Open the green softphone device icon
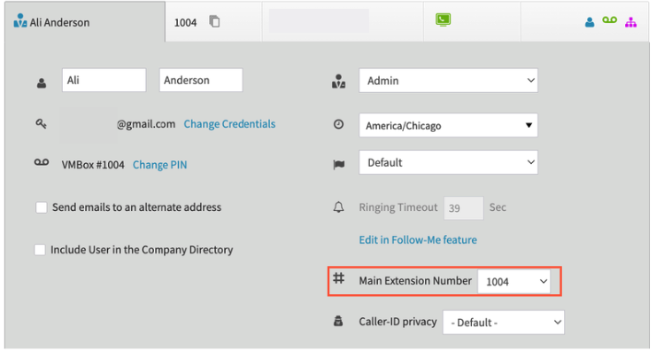Viewport: 656px width, 351px height. click(443, 19)
